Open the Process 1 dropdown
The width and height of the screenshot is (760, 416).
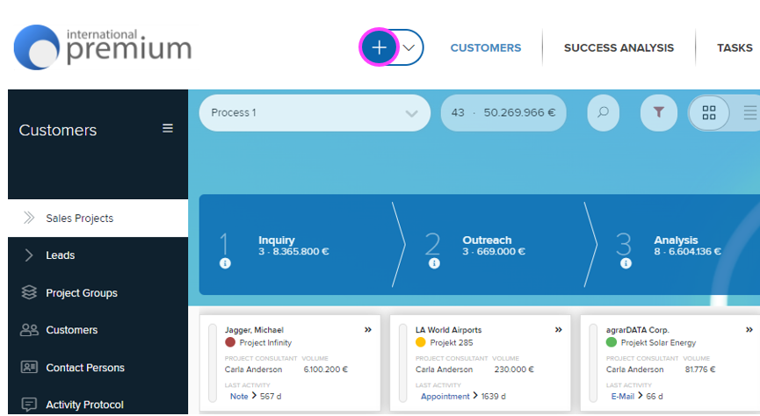315,113
